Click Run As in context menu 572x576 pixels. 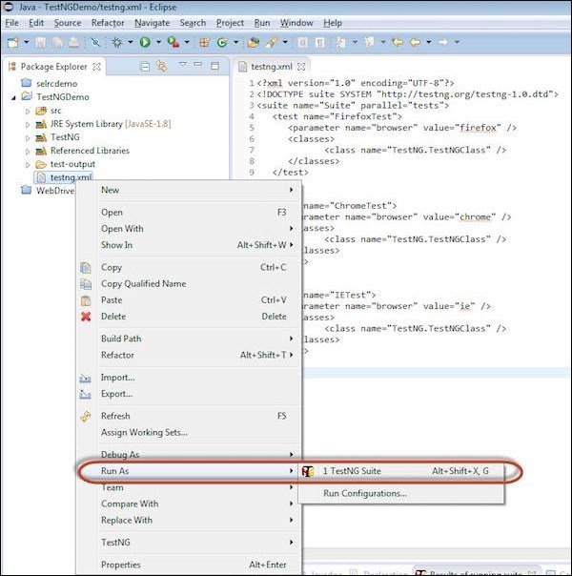[x=189, y=471]
